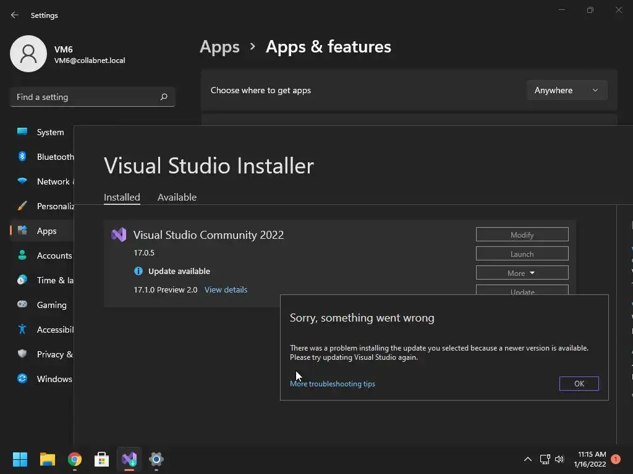This screenshot has width=633, height=474.
Task: Click the Settings gear taskbar icon
Action: (156, 459)
